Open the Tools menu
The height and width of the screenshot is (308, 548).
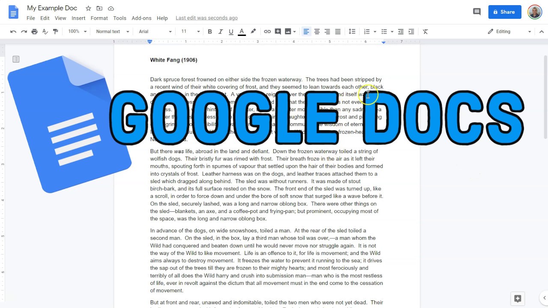(x=119, y=18)
